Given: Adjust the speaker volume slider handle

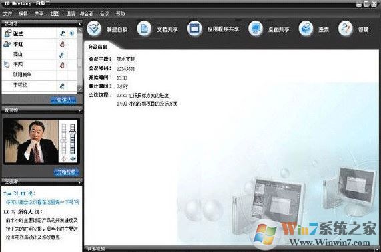Looking at the screenshot, I should coord(73,133).
